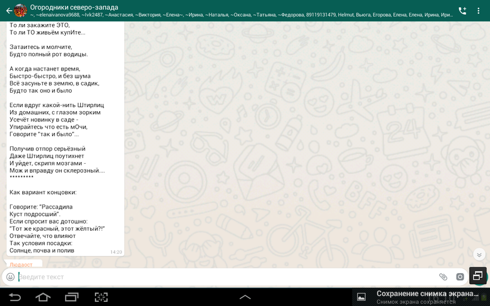Viewport: 490px width, 306px height.
Task: Tap the participants list under group name
Action: click(239, 15)
